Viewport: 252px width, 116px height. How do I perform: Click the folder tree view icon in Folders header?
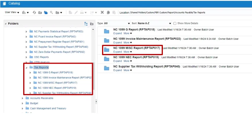(86, 24)
